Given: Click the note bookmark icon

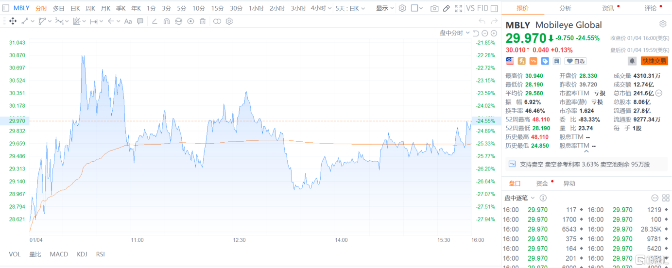Looking at the screenshot, I should coord(556,61).
